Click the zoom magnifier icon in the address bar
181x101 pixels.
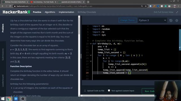pos(142,6)
